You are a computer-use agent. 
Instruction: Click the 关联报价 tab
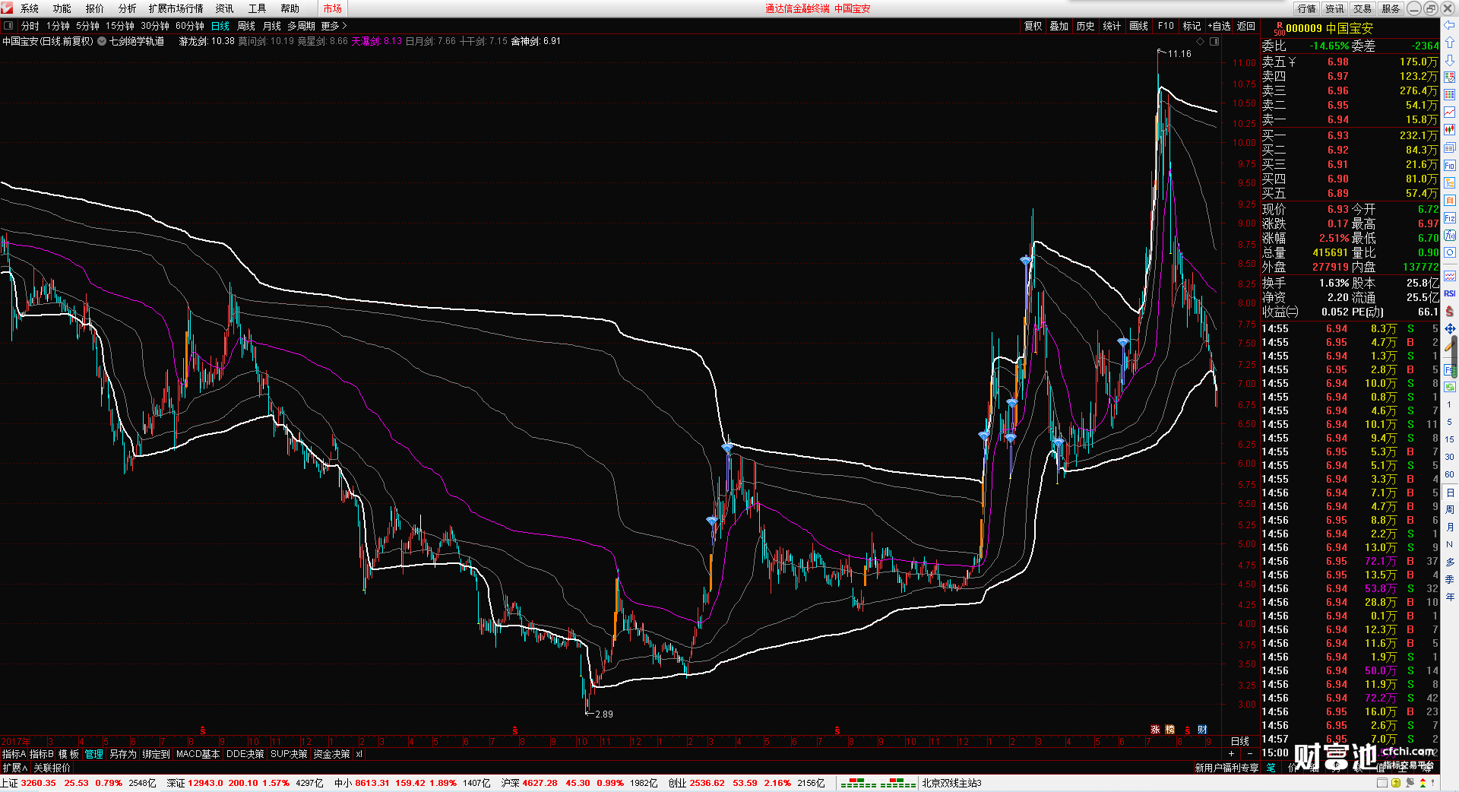point(52,768)
